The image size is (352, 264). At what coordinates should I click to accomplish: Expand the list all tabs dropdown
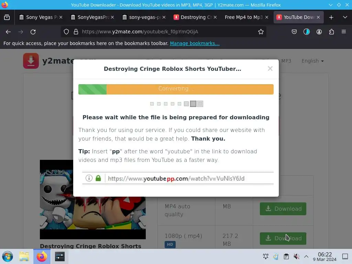click(345, 17)
